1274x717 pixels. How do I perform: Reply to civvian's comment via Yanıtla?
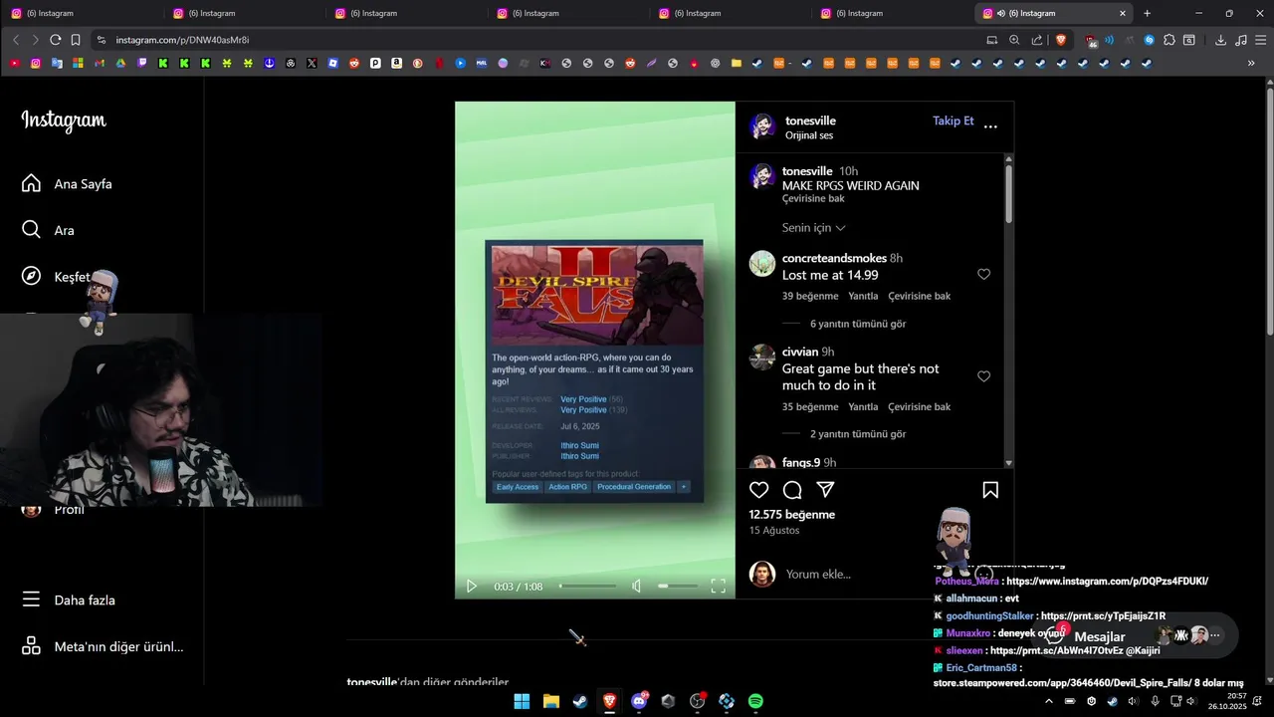click(x=863, y=406)
